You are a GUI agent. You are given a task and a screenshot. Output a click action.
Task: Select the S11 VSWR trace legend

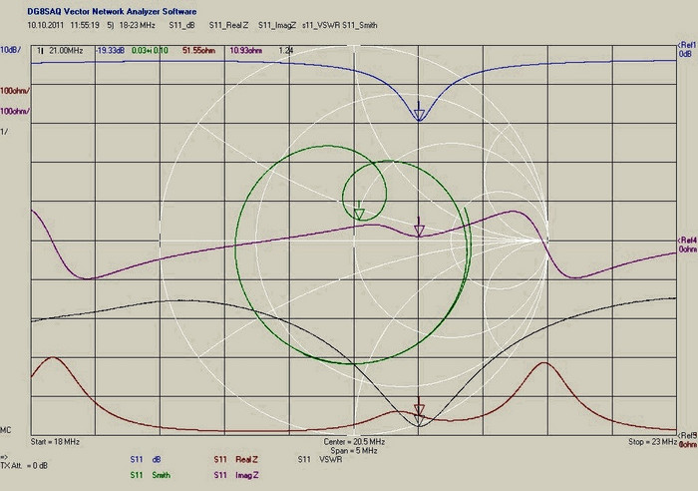[x=320, y=459]
